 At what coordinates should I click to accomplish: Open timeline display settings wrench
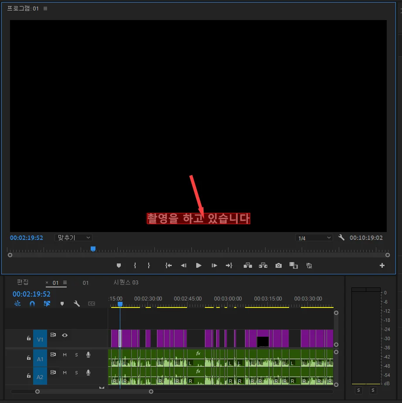[77, 304]
